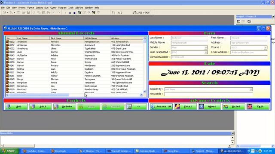Click the First Name column header
The height and width of the screenshot is (154, 275).
coord(67,38)
